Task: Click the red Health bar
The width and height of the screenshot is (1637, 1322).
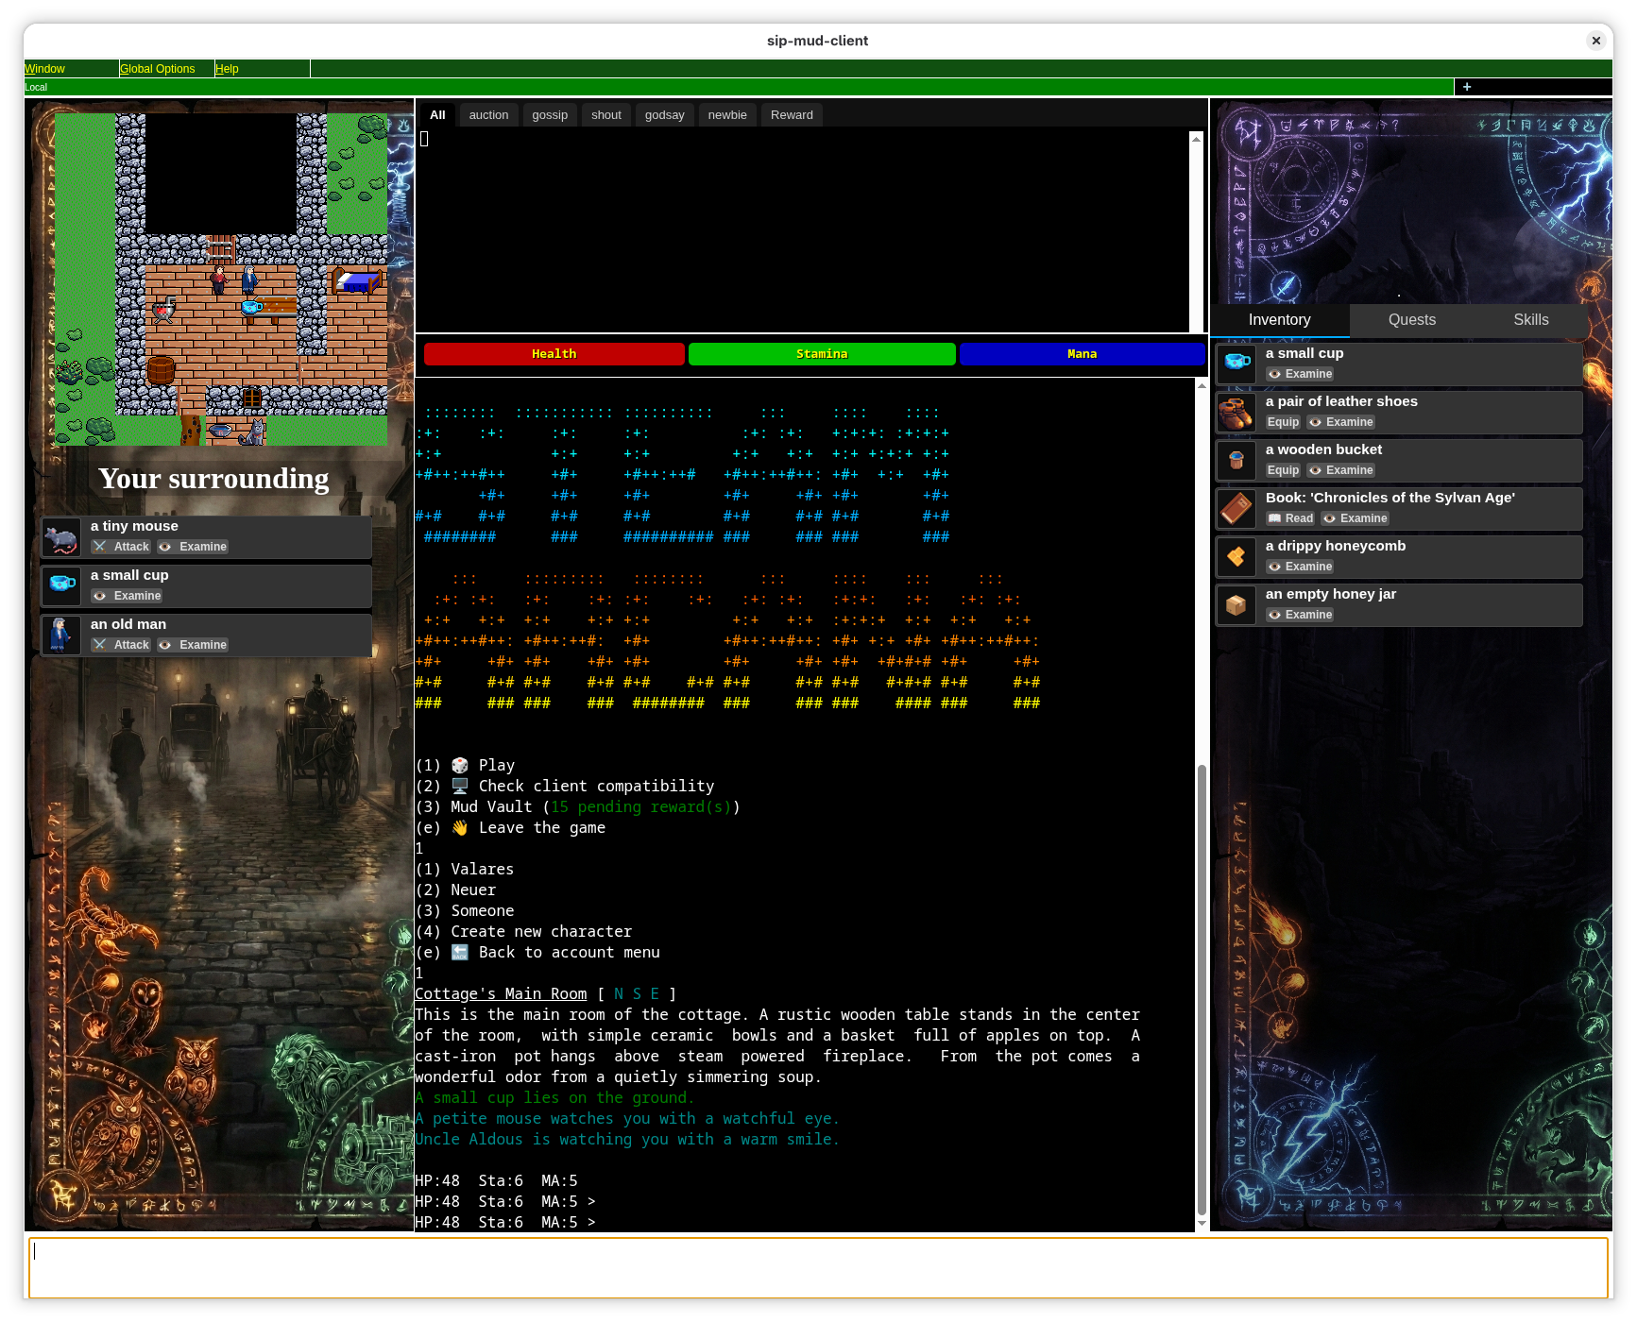Action: coord(554,354)
